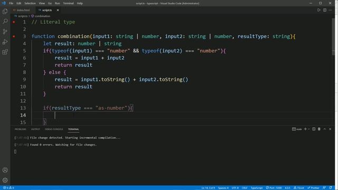Click the function name 'combination' on line 3
This screenshot has height=190, width=338.
[73, 36]
